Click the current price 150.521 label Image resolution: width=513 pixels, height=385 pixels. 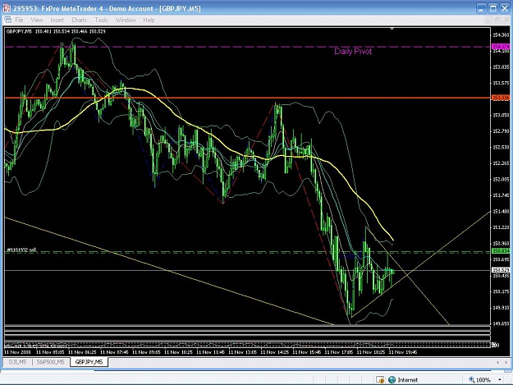coord(501,270)
